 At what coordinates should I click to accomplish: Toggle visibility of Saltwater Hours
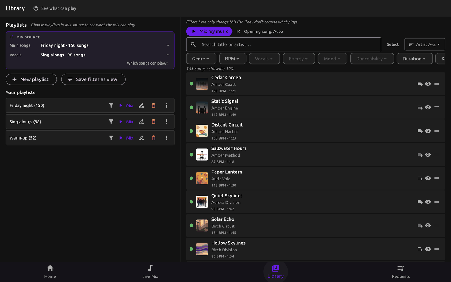pyautogui.click(x=428, y=155)
